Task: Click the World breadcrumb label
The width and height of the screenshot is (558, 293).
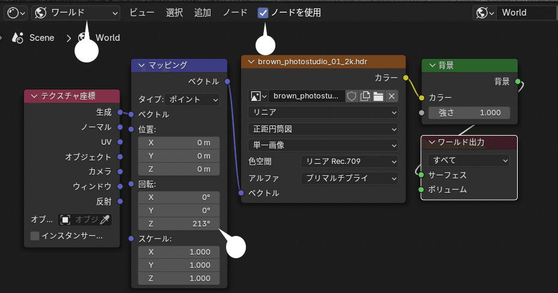Action: pyautogui.click(x=108, y=38)
